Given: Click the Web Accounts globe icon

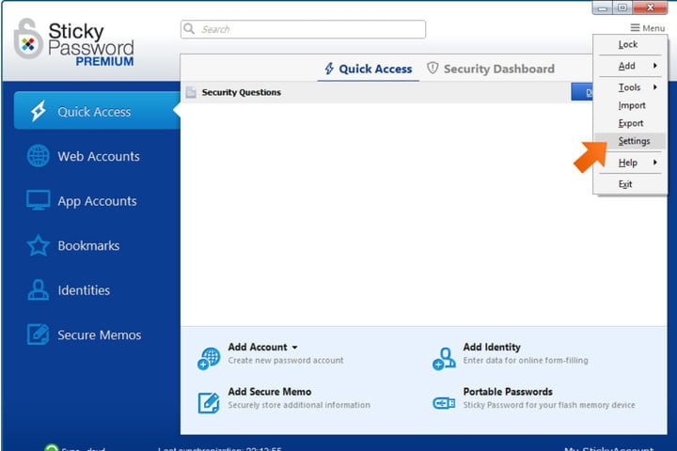Looking at the screenshot, I should pos(38,155).
